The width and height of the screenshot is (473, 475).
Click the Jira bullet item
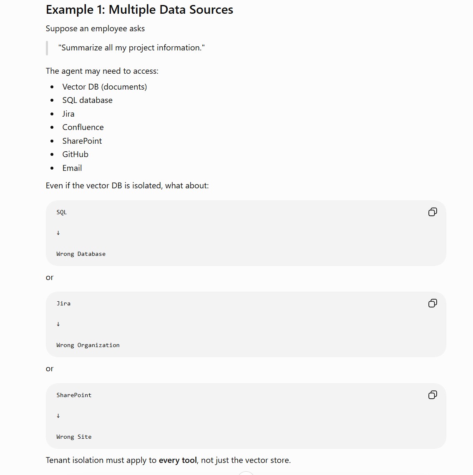[68, 114]
